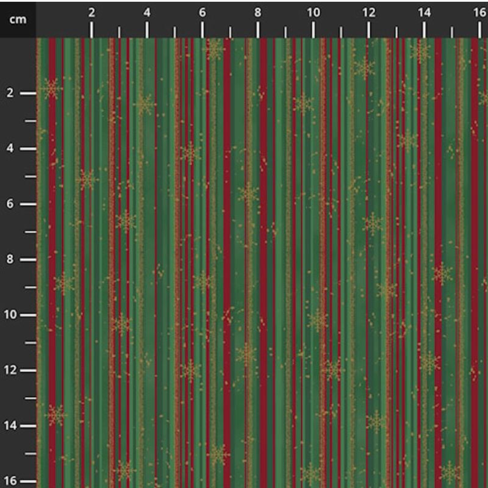Select the 14 mark on horizontal ruler
The height and width of the screenshot is (488, 488).
424,13
